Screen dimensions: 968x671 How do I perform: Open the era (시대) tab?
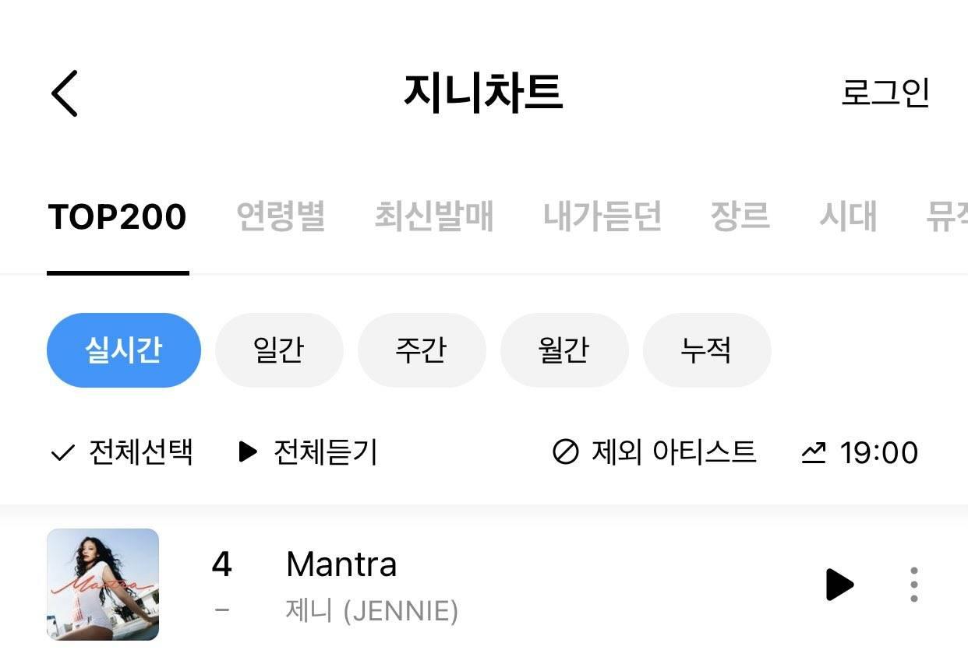click(847, 216)
